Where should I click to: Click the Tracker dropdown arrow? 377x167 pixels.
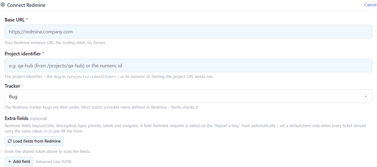[366, 96]
